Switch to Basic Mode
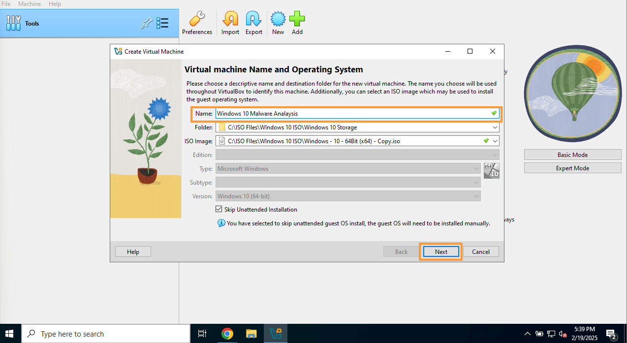The height and width of the screenshot is (343, 627). (572, 155)
